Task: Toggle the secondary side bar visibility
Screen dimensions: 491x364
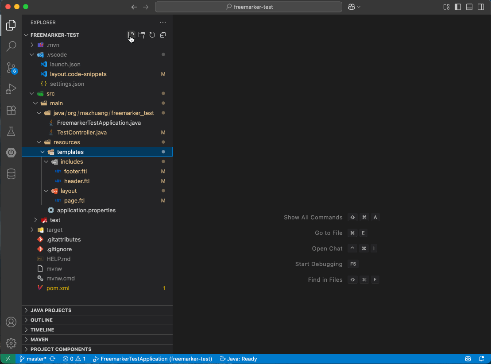Action: [x=481, y=7]
